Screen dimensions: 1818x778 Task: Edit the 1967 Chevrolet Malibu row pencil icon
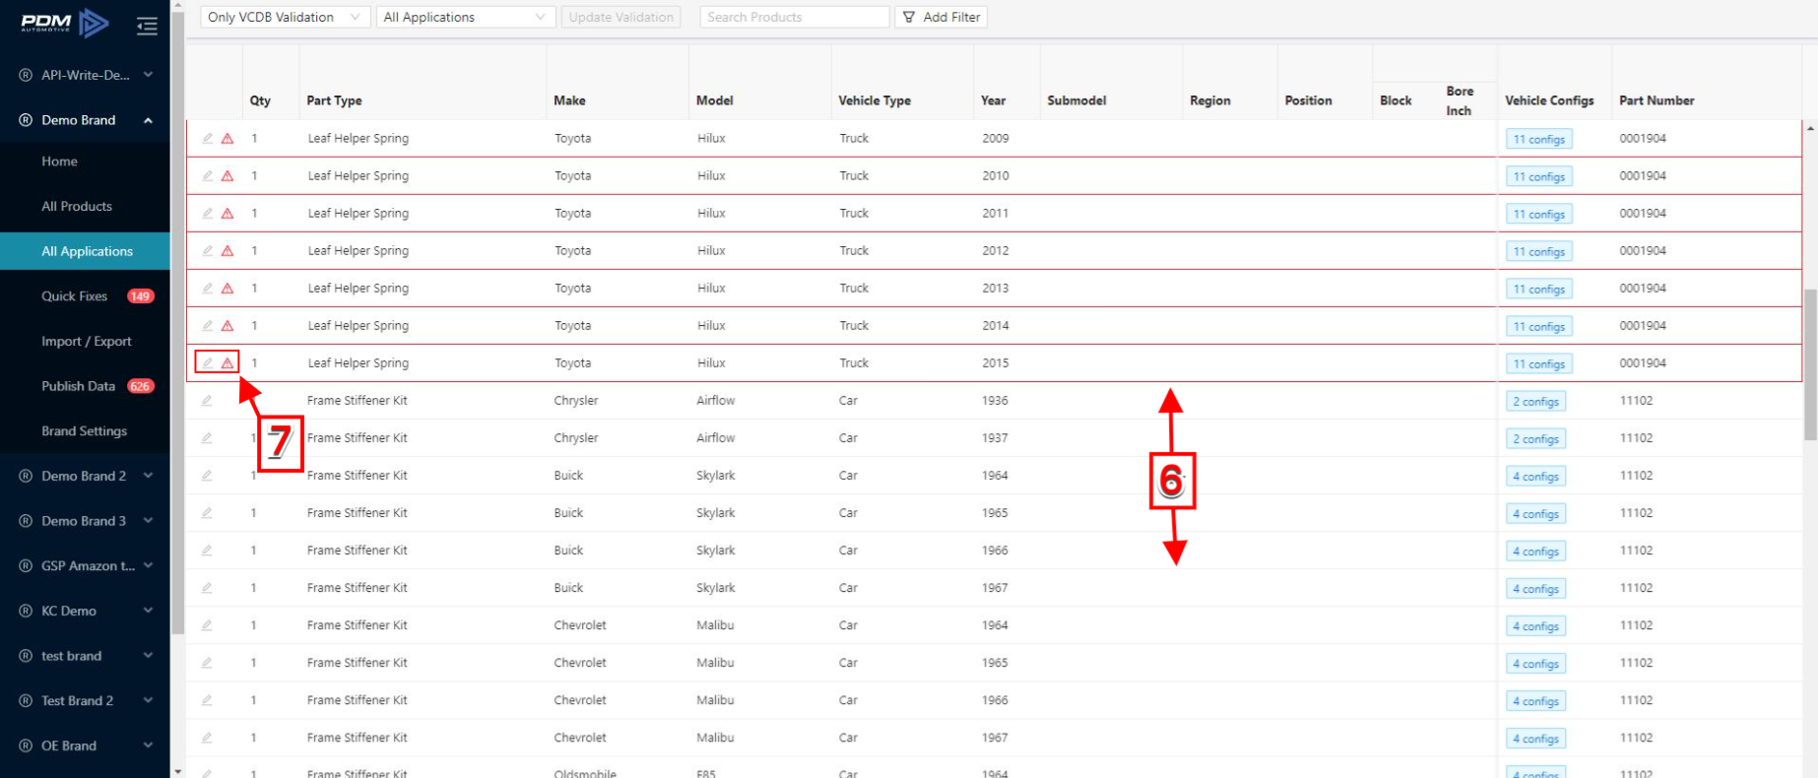click(x=207, y=737)
